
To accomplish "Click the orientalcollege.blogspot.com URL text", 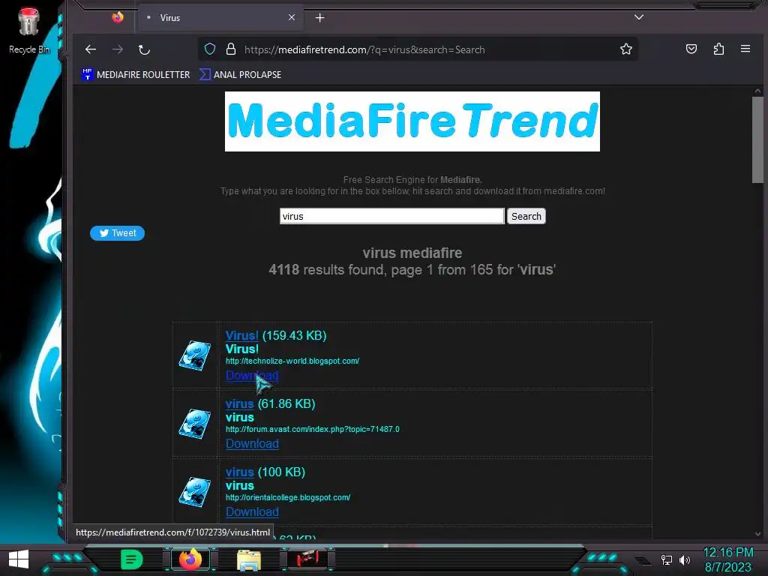I will pyautogui.click(x=288, y=497).
